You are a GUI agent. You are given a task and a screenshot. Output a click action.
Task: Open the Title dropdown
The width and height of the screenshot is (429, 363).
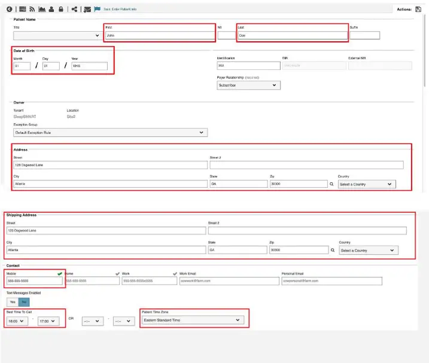coord(57,36)
